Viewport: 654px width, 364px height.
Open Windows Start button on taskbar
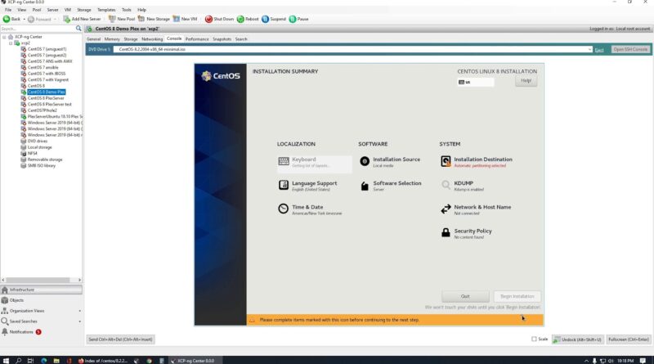(6, 361)
